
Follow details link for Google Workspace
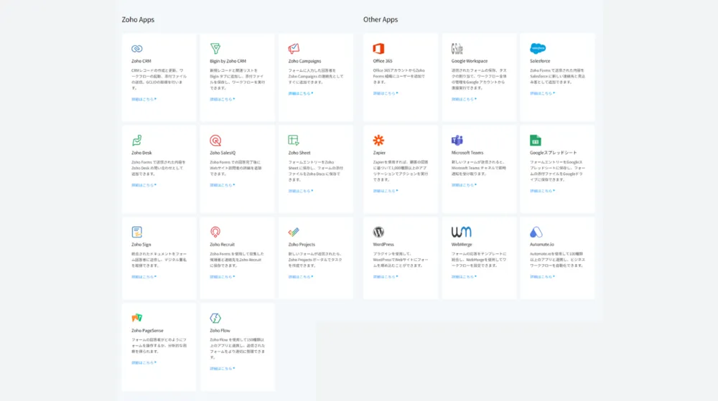tap(464, 99)
